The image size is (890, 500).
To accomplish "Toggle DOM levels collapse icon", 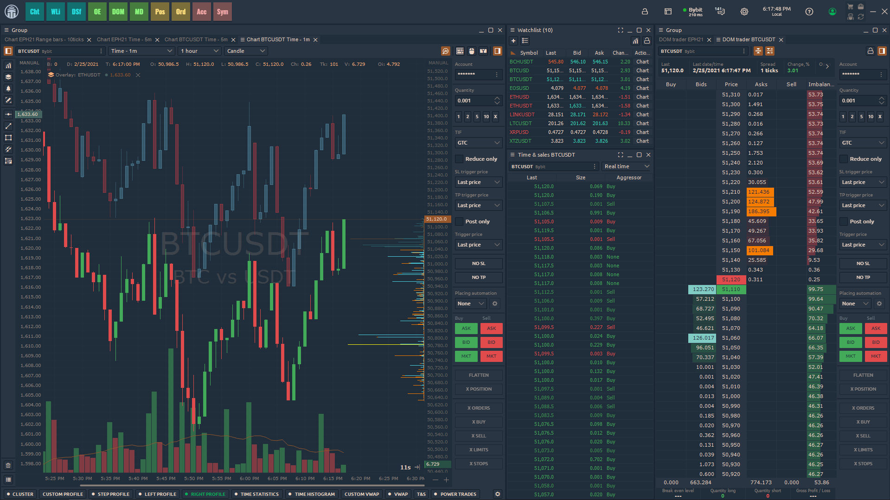I will pos(770,51).
